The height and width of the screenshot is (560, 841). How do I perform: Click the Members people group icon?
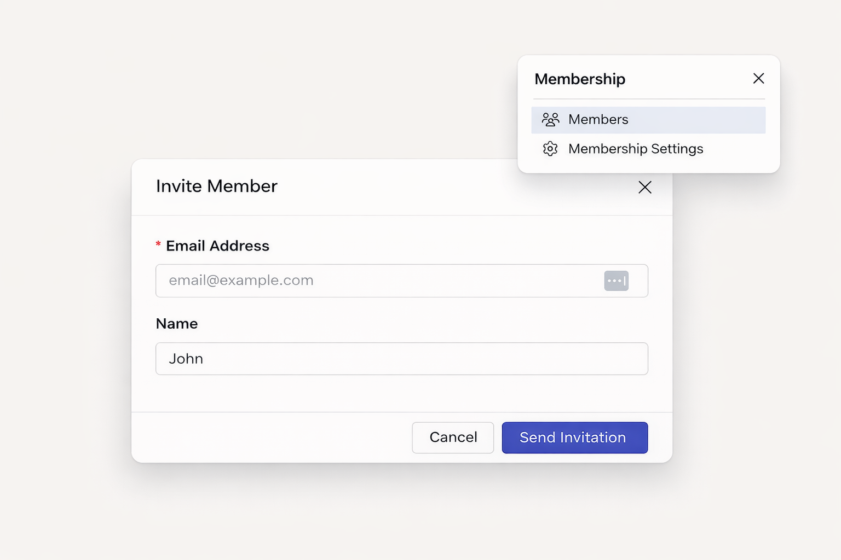(x=550, y=119)
